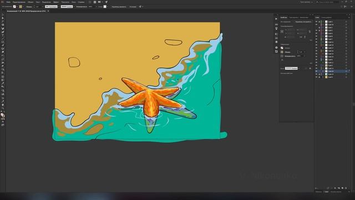Select the black arrow Selection tool
The image size is (355, 200).
pos(3,14)
